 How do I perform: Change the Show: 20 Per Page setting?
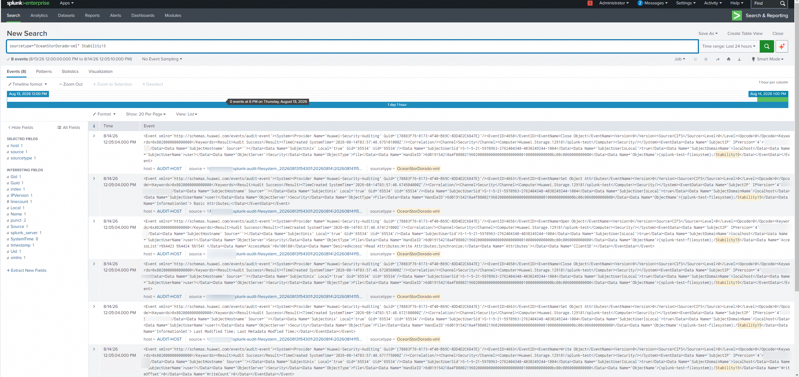146,114
